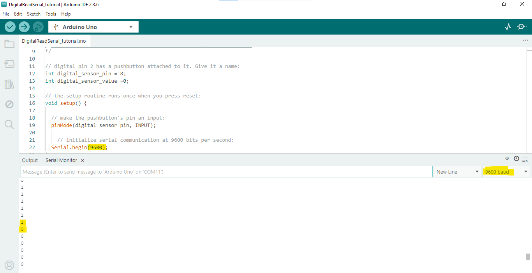The image size is (532, 273).
Task: Open the New Line ending dropdown
Action: (457, 172)
